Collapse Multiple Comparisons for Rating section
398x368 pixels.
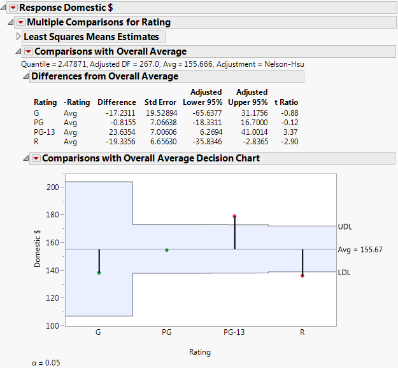click(11, 22)
